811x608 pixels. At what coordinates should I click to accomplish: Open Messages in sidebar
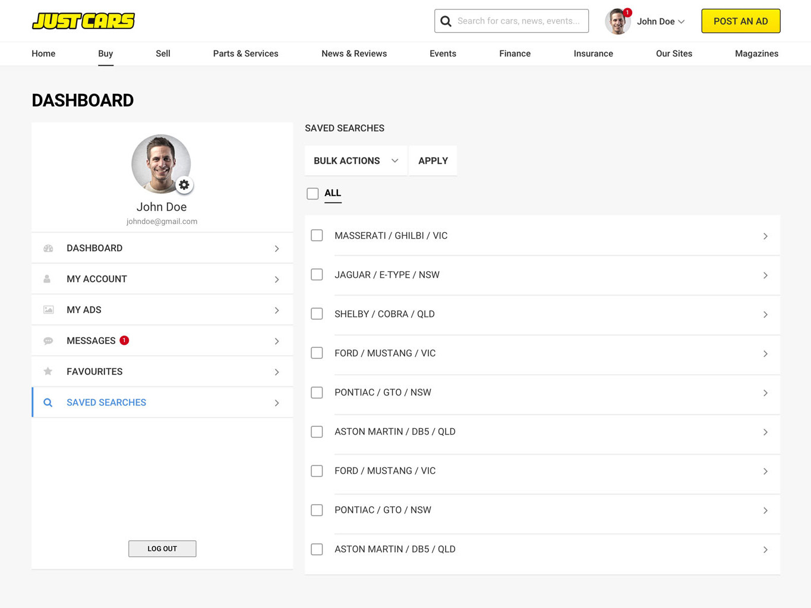tap(162, 341)
